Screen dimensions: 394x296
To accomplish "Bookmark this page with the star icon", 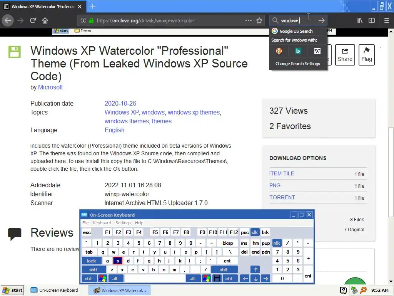I will click(259, 21).
